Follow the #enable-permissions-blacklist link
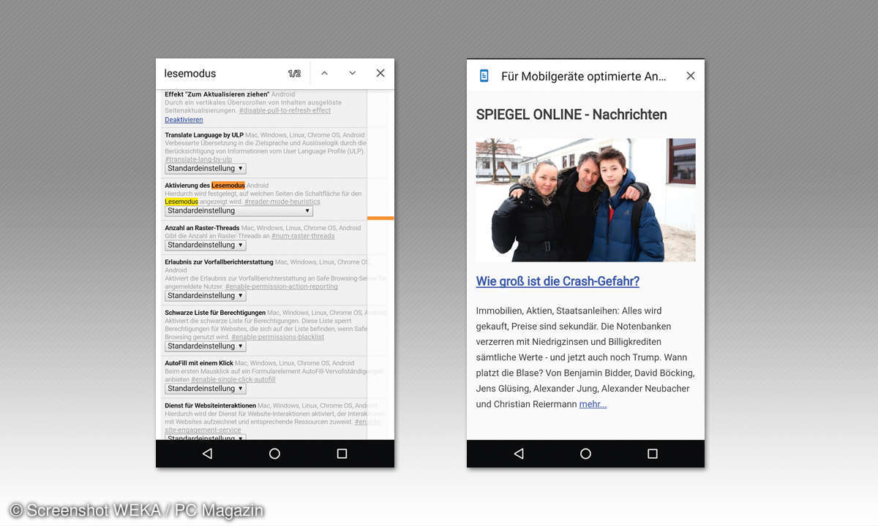 pyautogui.click(x=278, y=337)
